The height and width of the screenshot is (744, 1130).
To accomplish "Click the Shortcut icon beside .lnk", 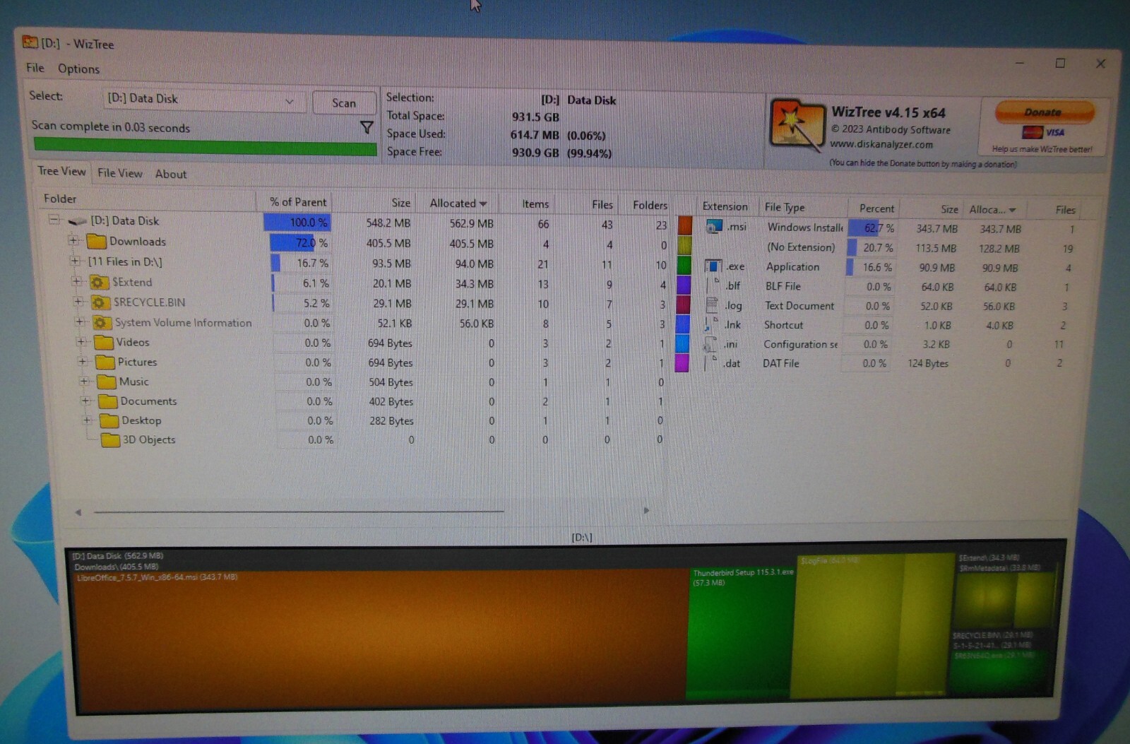I will (x=709, y=324).
